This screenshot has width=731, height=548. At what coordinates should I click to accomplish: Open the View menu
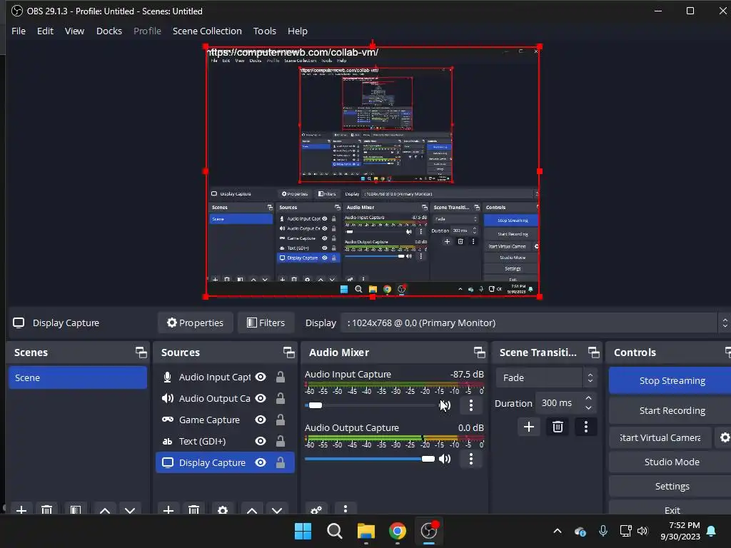[x=74, y=31]
